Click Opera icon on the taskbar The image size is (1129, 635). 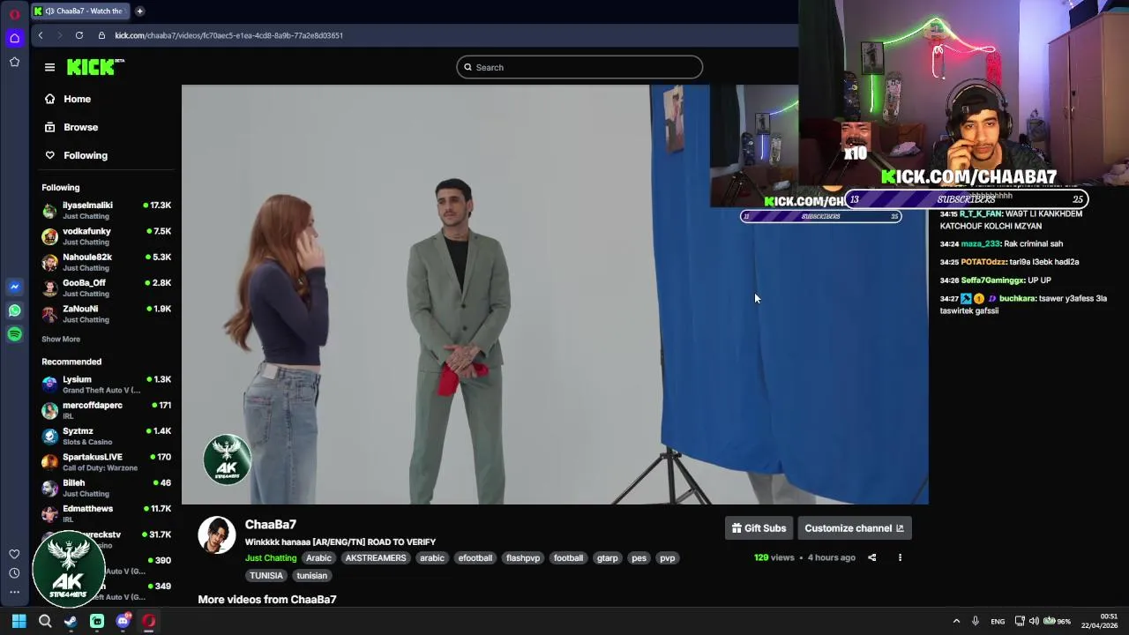(x=149, y=621)
